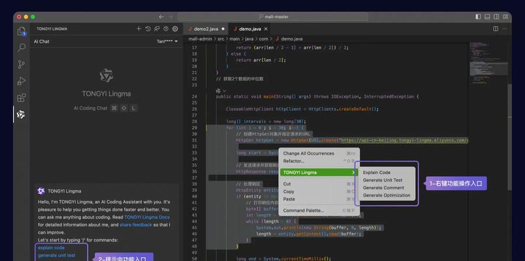The height and width of the screenshot is (261, 525).
Task: Toggle secondary sidebar layout icon
Action: 496,17
